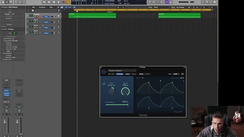
Task: Open the Mixer from the control bar
Action: [x=20, y=2]
